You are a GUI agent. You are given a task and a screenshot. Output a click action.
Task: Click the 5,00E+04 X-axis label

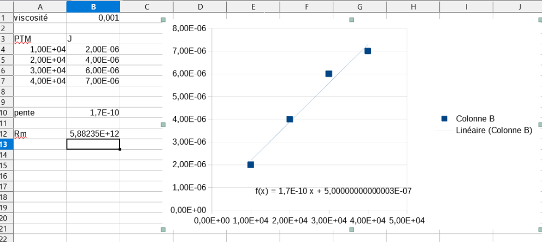[406, 220]
